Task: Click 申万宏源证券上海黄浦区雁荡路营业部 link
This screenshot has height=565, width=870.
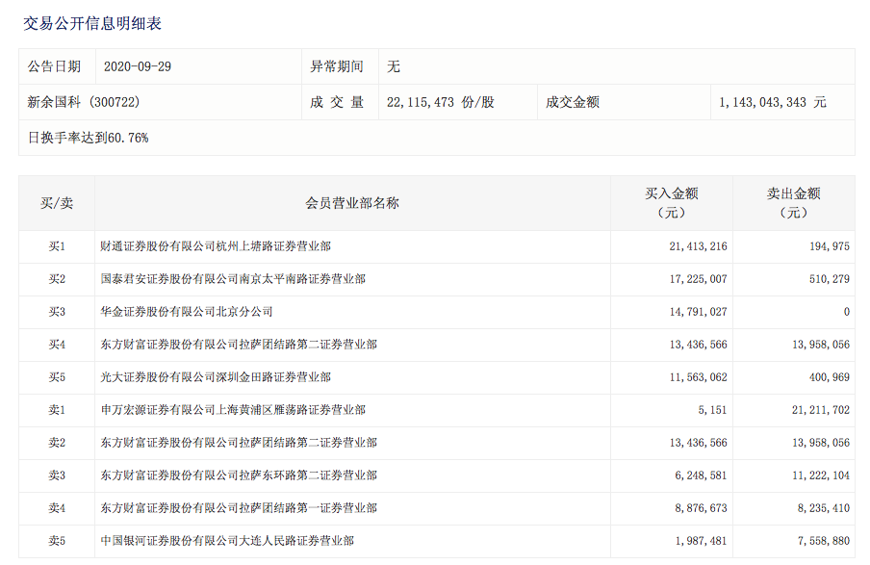Action: click(233, 410)
